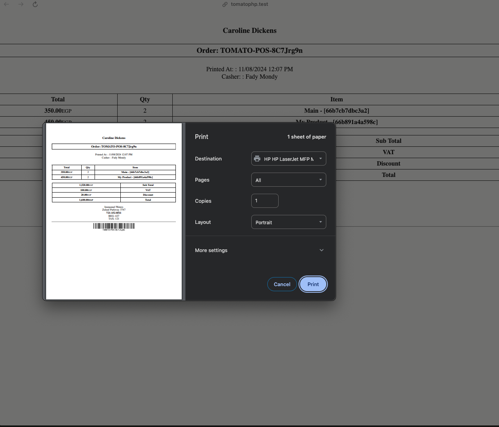Click the 'Print' dialog title

click(202, 137)
